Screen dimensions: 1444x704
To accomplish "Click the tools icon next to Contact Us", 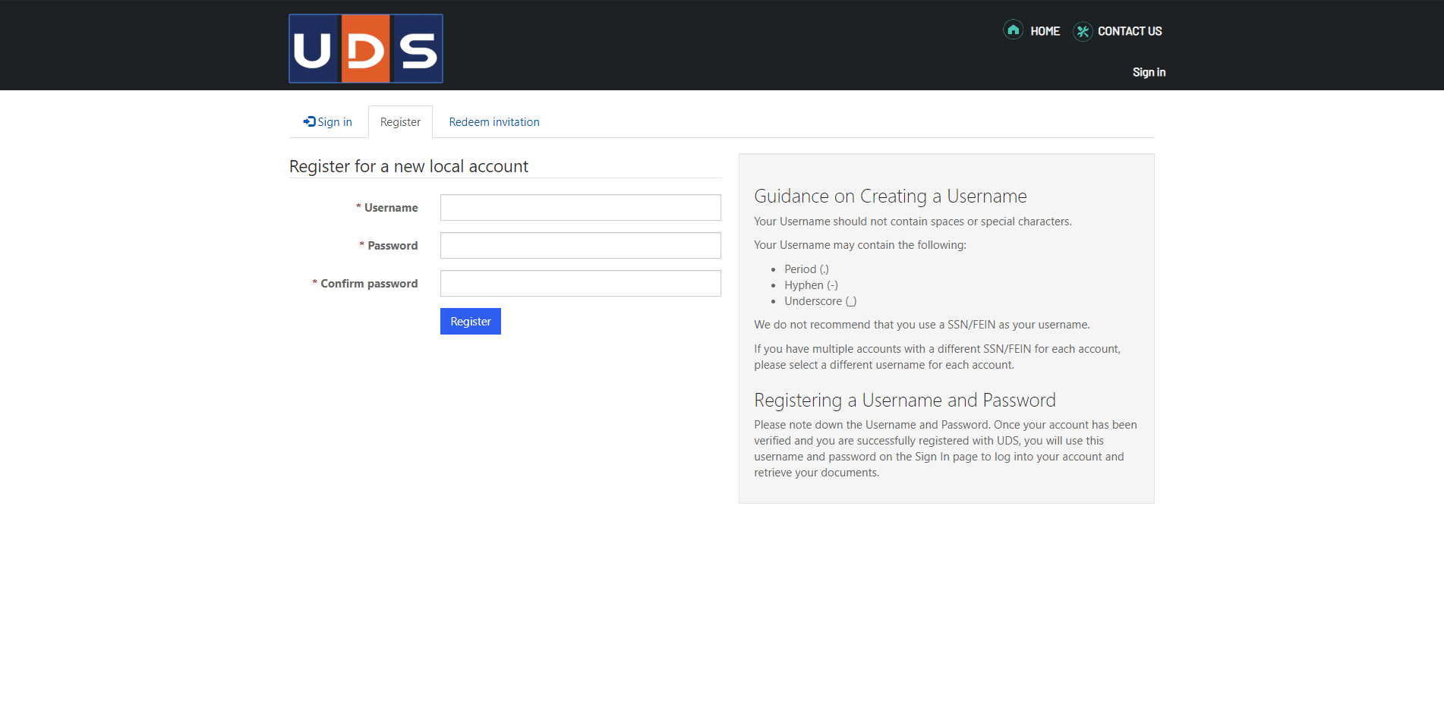I will point(1082,32).
